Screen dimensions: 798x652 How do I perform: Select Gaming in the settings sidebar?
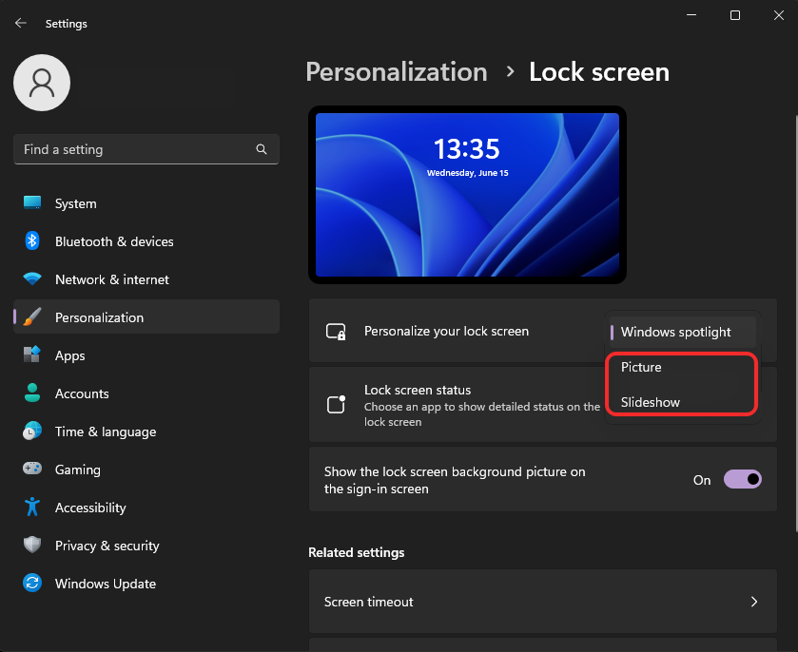[77, 470]
